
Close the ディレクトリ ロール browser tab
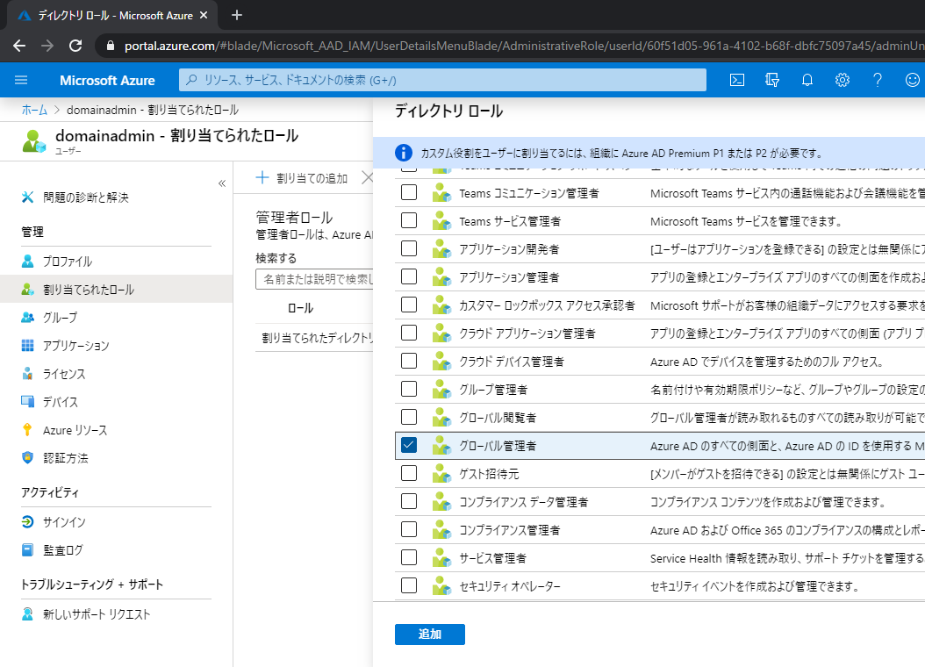pos(204,15)
